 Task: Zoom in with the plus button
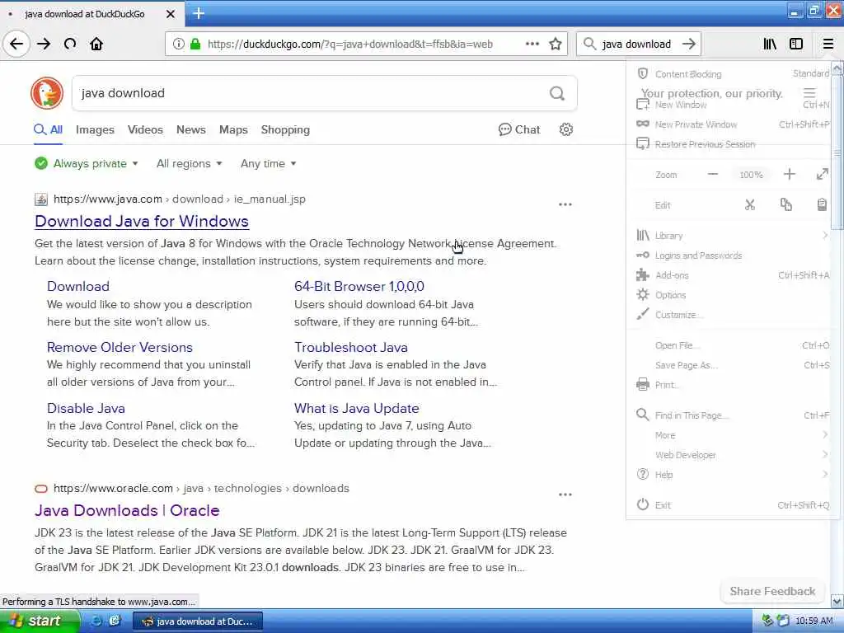pyautogui.click(x=789, y=175)
